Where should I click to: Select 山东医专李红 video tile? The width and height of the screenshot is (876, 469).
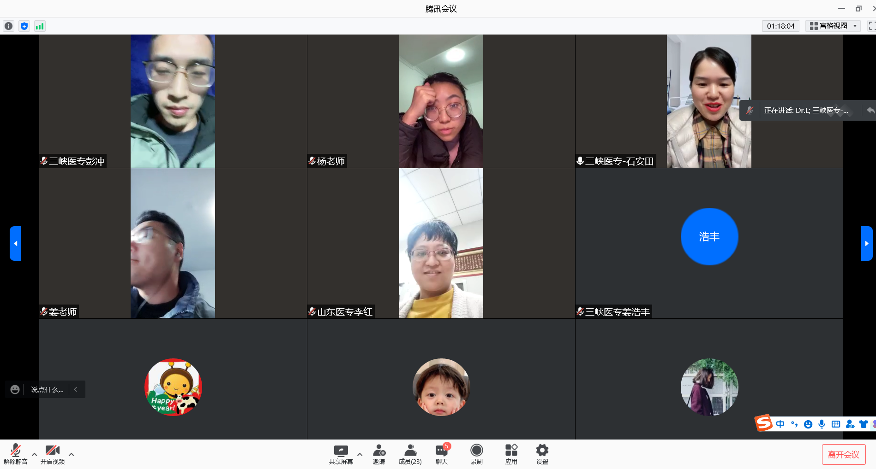coord(441,243)
